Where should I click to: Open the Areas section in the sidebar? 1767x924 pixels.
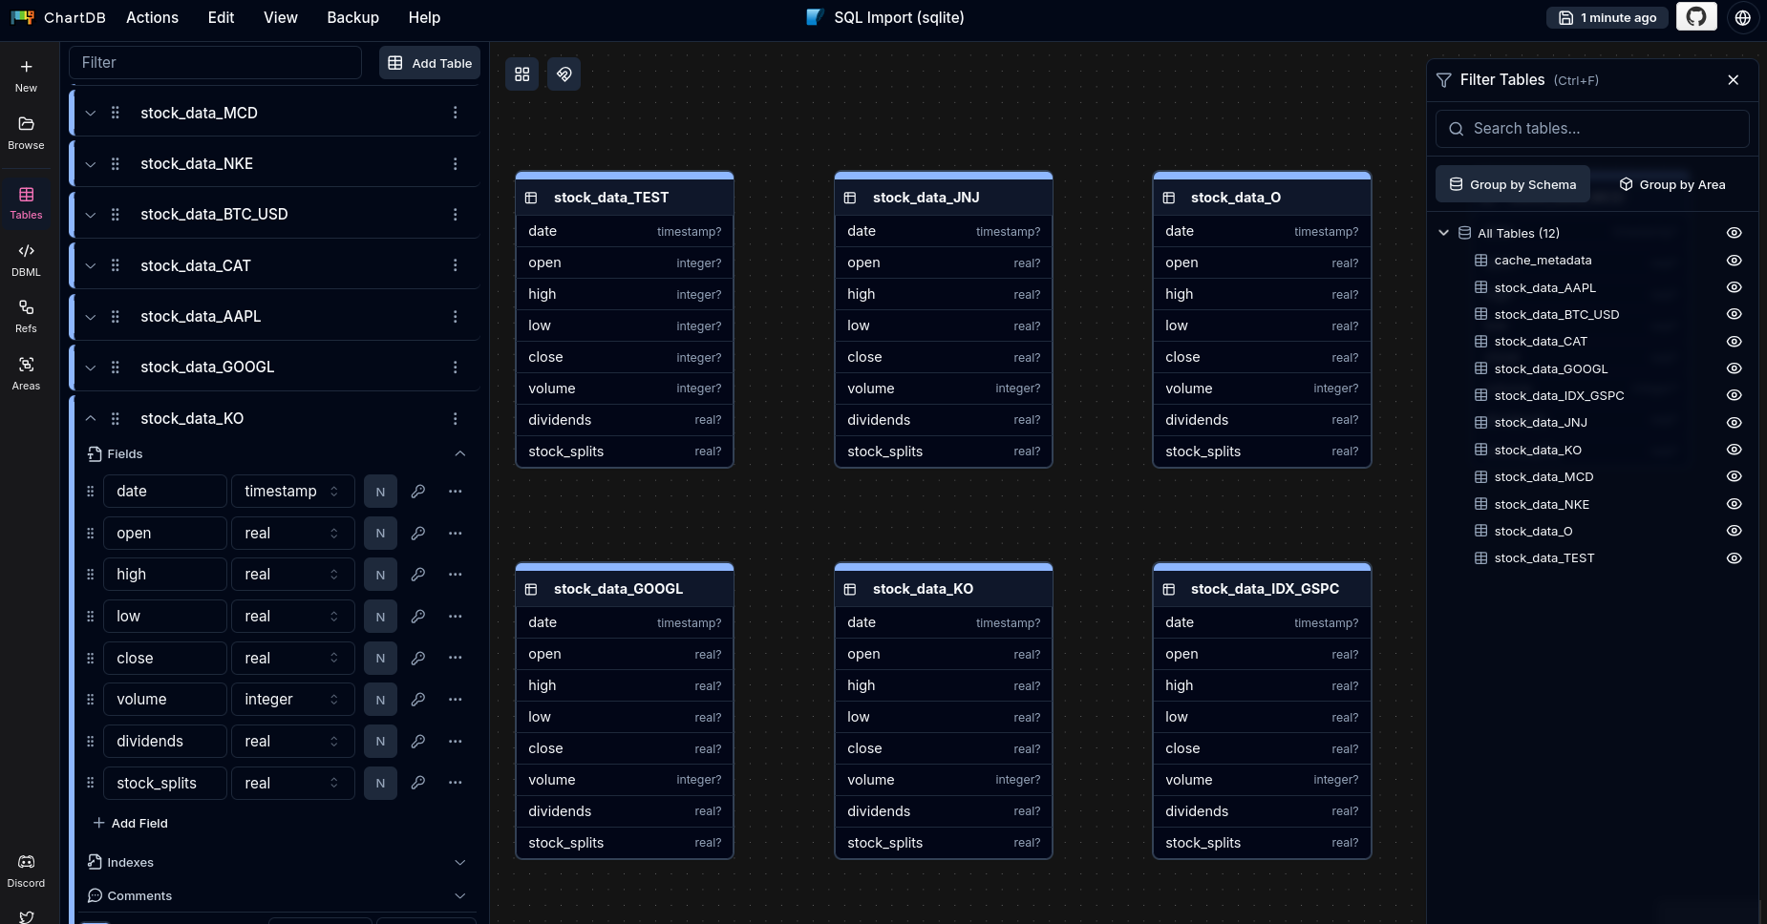point(26,373)
